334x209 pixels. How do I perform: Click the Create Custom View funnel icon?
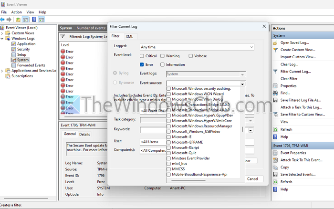(275, 50)
